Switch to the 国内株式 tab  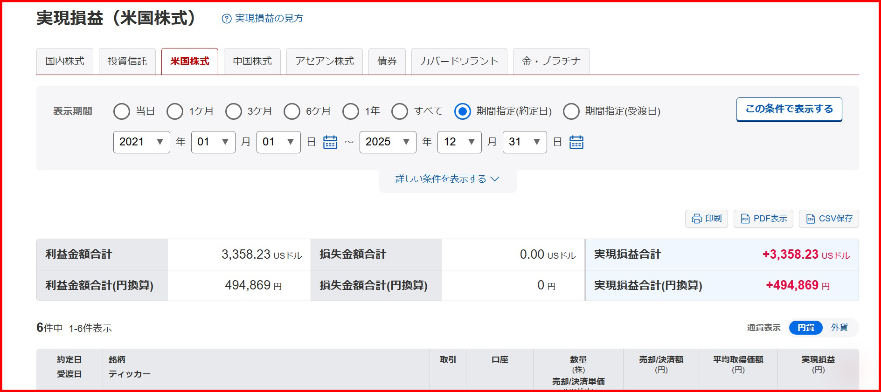click(65, 62)
